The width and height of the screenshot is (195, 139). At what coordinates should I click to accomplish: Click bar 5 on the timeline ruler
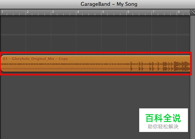pos(103,12)
